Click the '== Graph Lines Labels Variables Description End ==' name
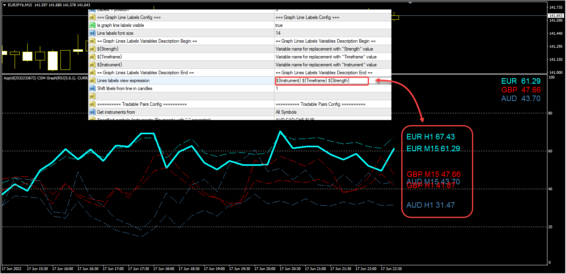 click(145, 73)
